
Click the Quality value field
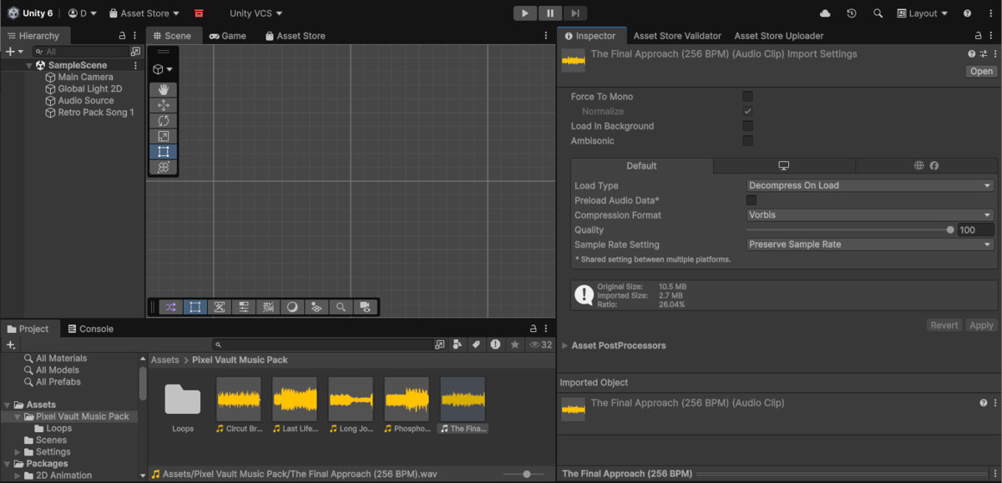point(976,229)
